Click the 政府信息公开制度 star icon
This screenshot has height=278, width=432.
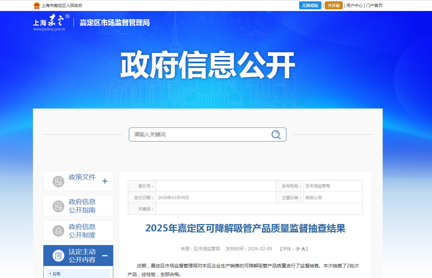58,231
